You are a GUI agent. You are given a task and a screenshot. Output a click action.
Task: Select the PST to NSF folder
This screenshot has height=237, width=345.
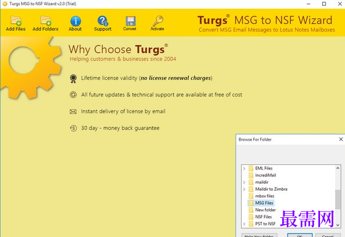265,224
